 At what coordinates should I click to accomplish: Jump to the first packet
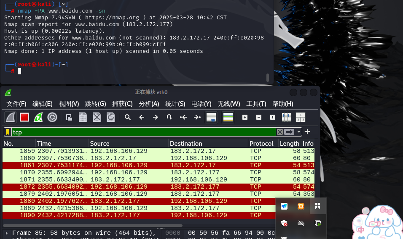[x=183, y=117]
